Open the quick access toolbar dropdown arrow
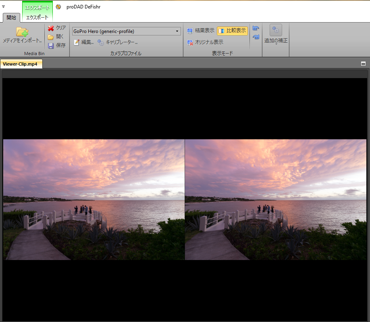The width and height of the screenshot is (370, 322). pyautogui.click(x=4, y=6)
